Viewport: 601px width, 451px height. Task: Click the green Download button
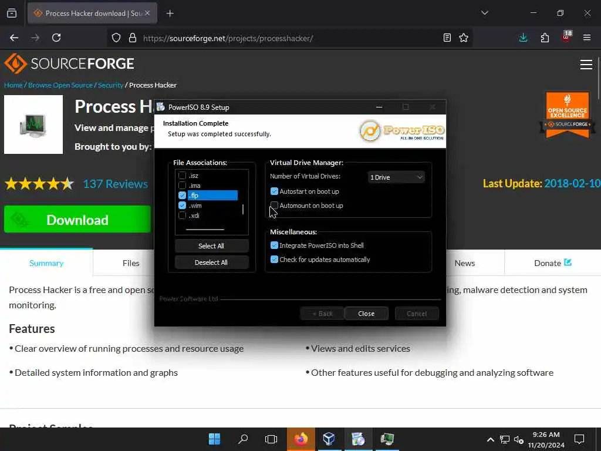click(77, 220)
